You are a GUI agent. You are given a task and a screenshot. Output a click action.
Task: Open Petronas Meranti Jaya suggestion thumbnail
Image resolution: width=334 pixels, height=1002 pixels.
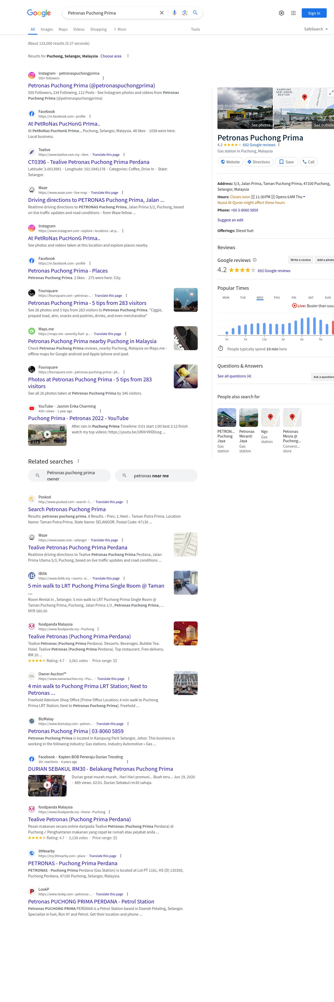[248, 418]
